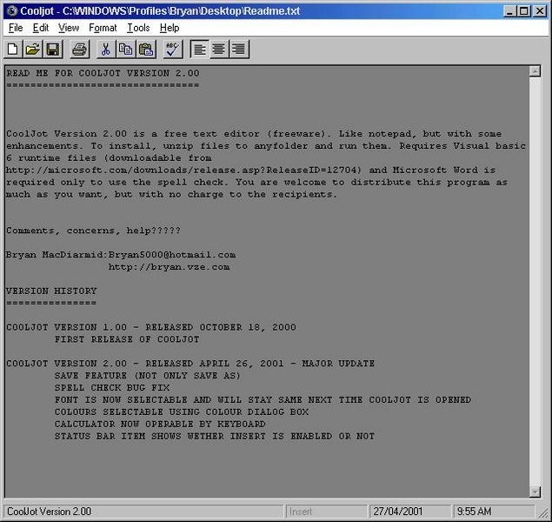The height and width of the screenshot is (522, 552).
Task: Open the View menu
Action: pyautogui.click(x=69, y=28)
